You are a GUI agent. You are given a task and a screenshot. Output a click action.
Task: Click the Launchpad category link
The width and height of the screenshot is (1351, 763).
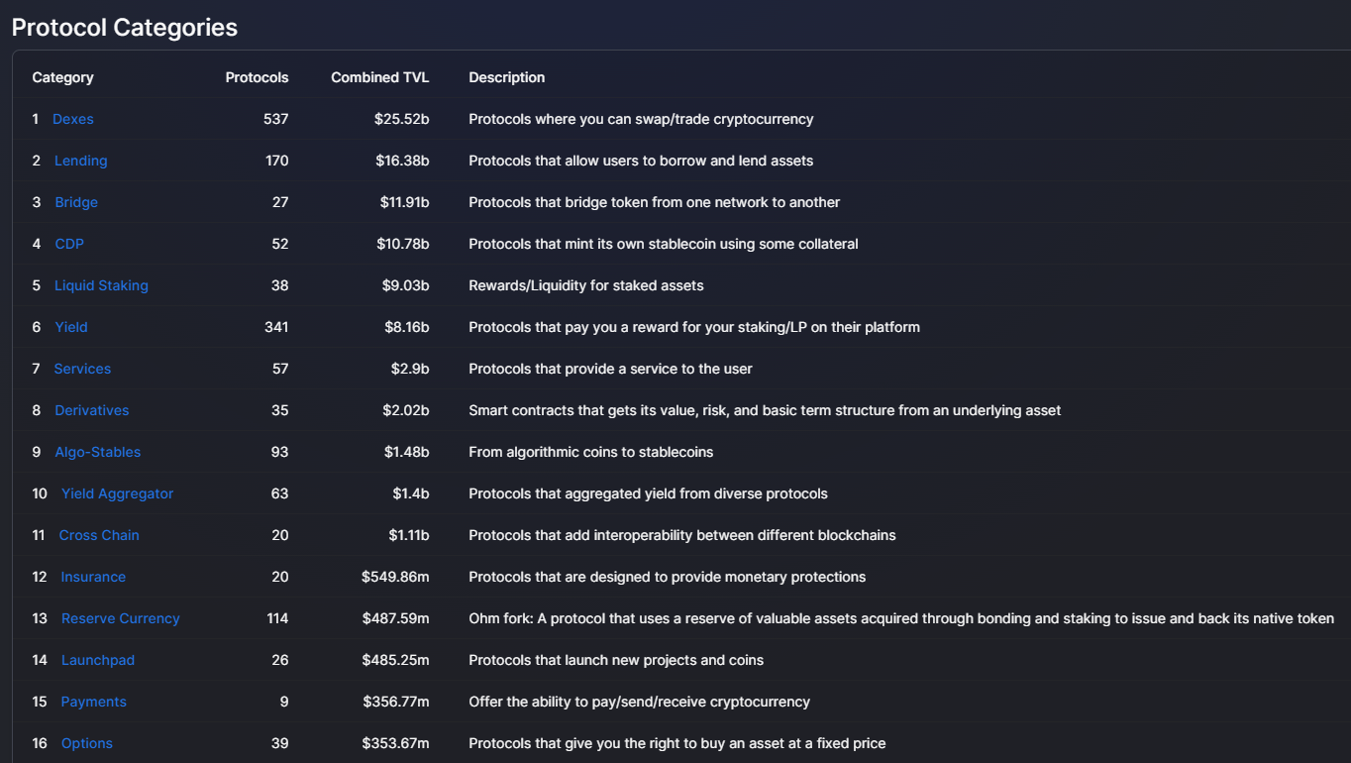pos(98,660)
